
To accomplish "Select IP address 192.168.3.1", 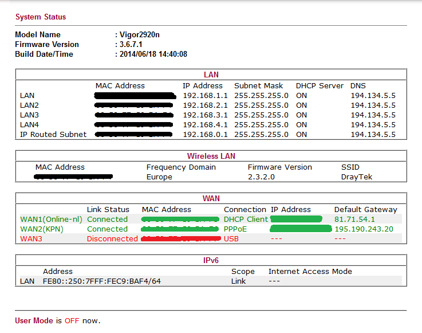I will 206,115.
